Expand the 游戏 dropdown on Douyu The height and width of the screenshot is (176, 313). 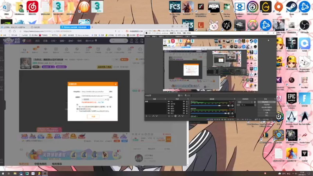pyautogui.click(x=71, y=41)
